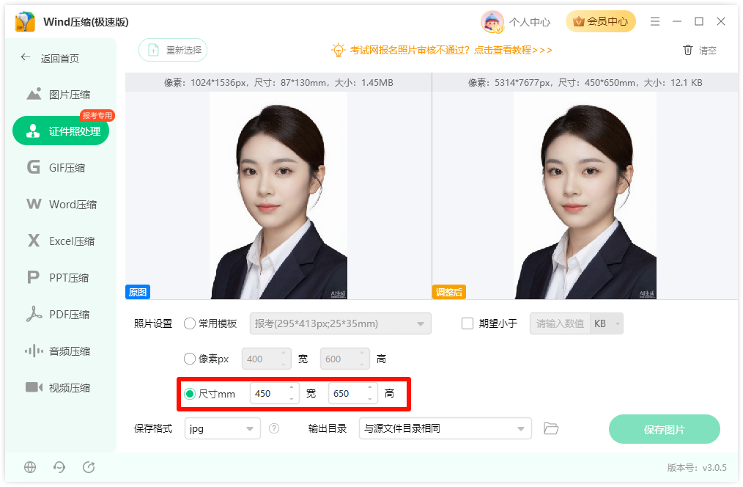The height and width of the screenshot is (487, 743).
Task: Click the globe icon in bottom bar
Action: (x=30, y=467)
